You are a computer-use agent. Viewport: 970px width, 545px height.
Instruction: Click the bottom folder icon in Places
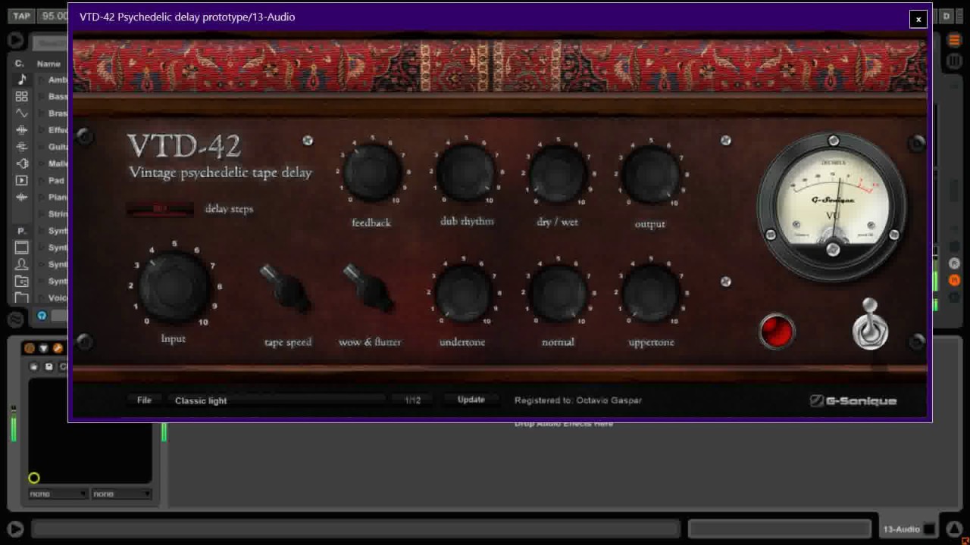click(21, 297)
